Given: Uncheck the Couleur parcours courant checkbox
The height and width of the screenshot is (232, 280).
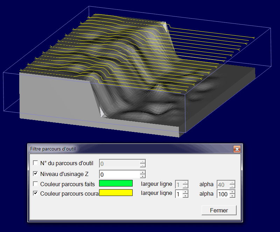Looking at the screenshot, I should 36,193.
